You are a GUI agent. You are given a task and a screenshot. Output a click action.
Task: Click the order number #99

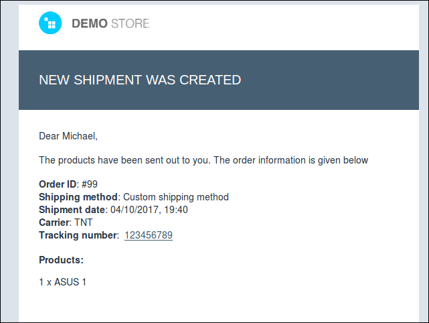tap(90, 184)
